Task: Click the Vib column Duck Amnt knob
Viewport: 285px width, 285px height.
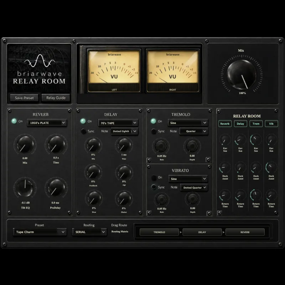Action: [271, 168]
